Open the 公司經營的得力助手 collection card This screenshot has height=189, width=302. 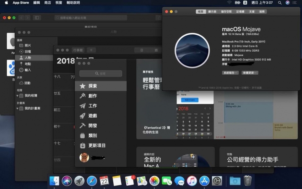pyautogui.click(x=258, y=157)
